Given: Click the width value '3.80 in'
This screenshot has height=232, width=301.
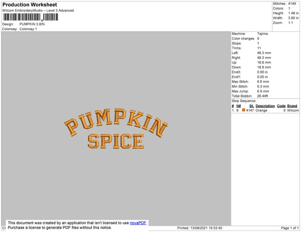Looking at the screenshot, I should pos(293,18).
